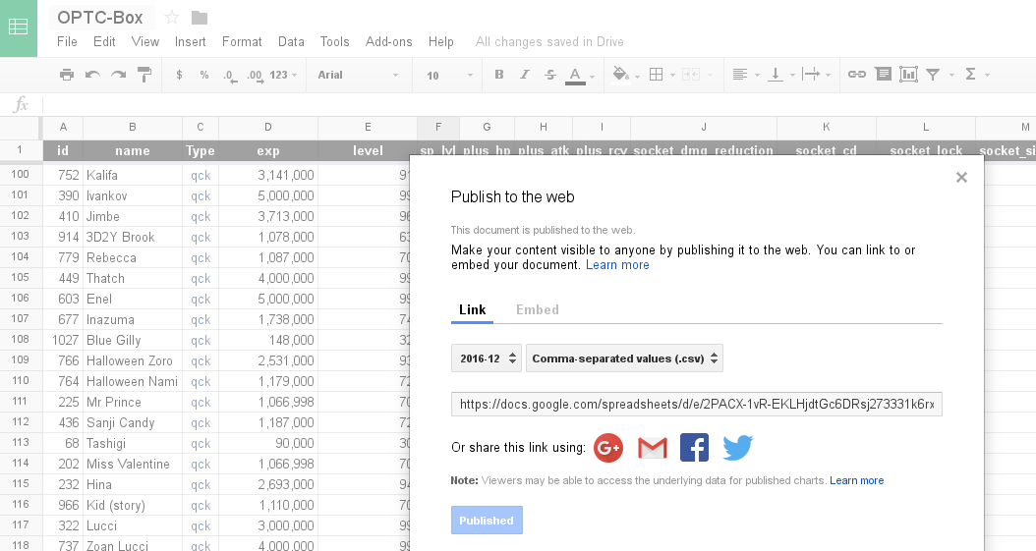Click the print icon in toolbar

pos(67,75)
